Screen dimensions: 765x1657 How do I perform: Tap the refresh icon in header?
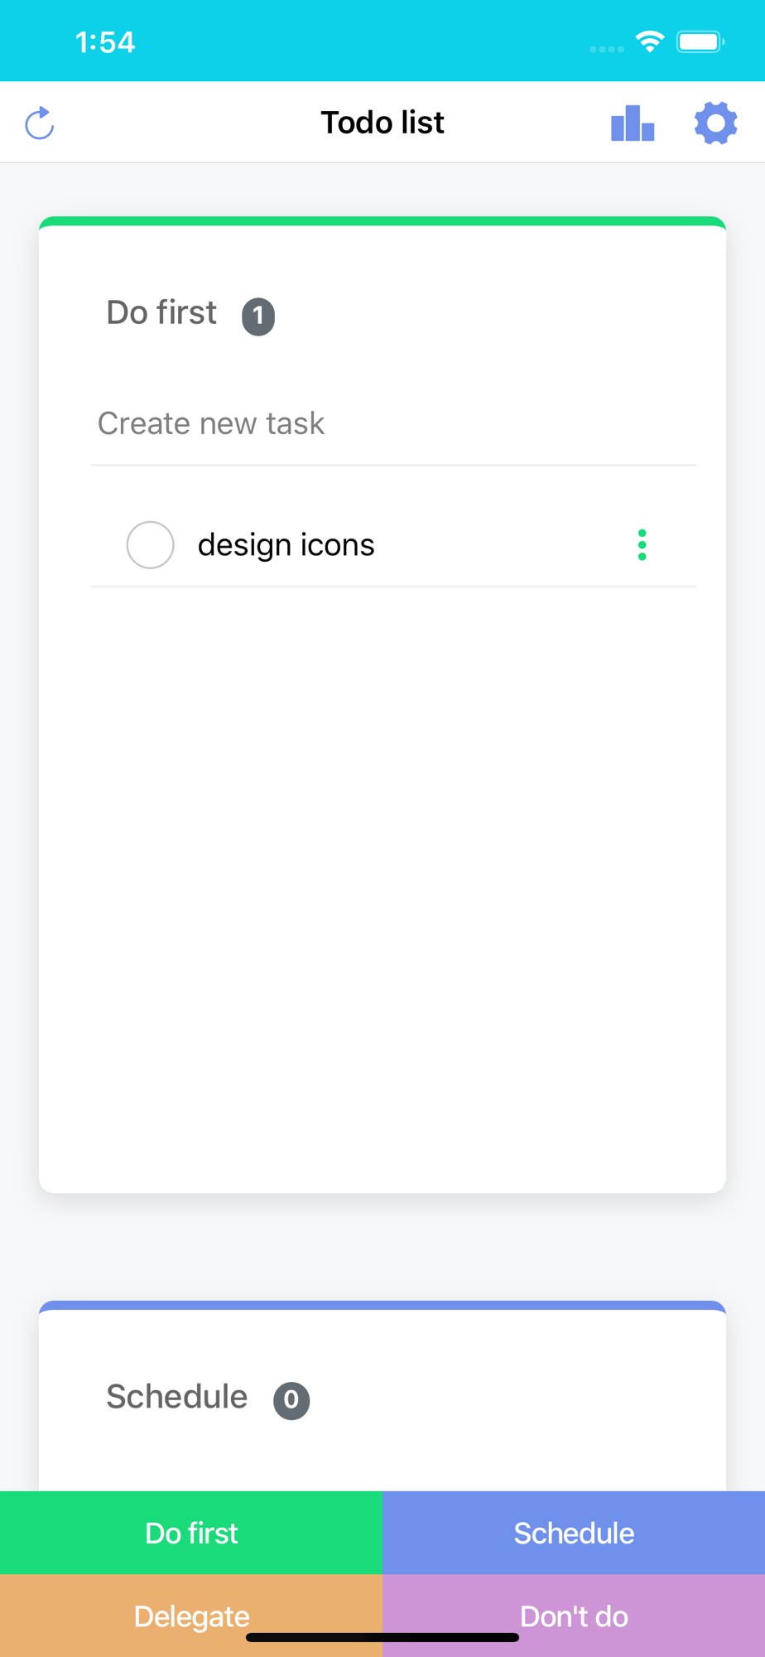(x=40, y=123)
